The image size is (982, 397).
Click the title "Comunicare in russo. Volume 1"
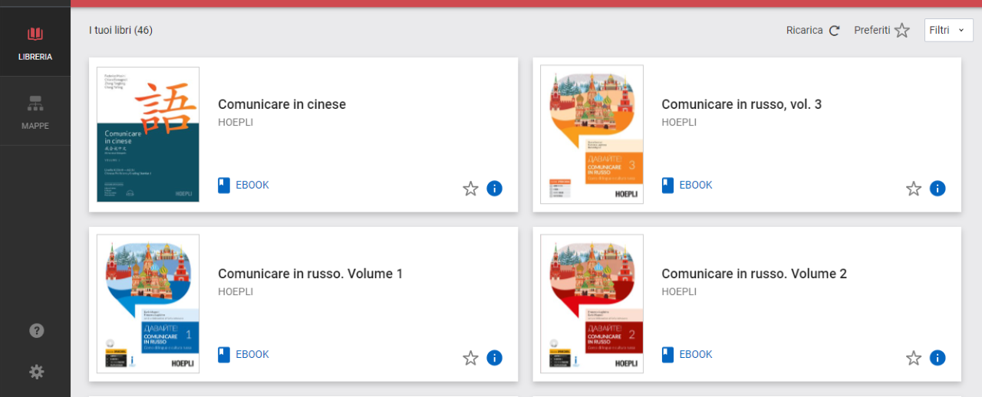pos(310,274)
